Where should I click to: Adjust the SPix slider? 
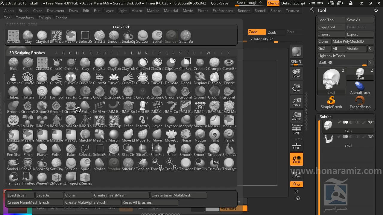(296, 62)
